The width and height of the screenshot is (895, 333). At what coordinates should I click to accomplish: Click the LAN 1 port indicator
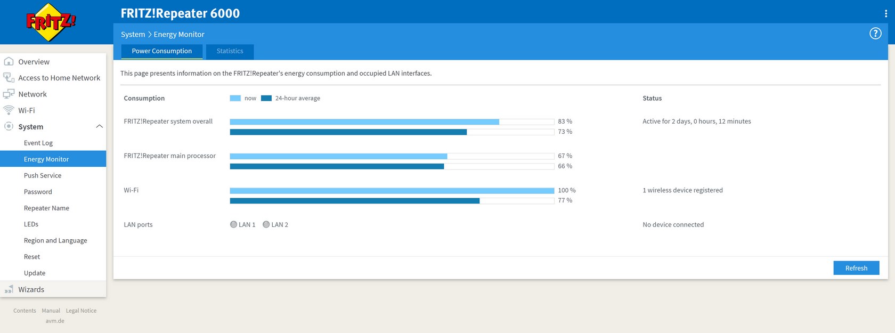tap(233, 224)
